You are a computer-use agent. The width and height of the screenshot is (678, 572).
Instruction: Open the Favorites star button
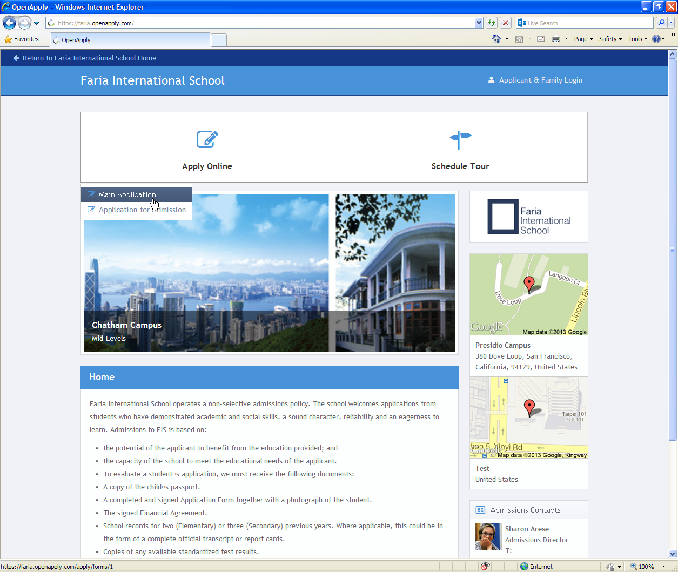[22, 39]
